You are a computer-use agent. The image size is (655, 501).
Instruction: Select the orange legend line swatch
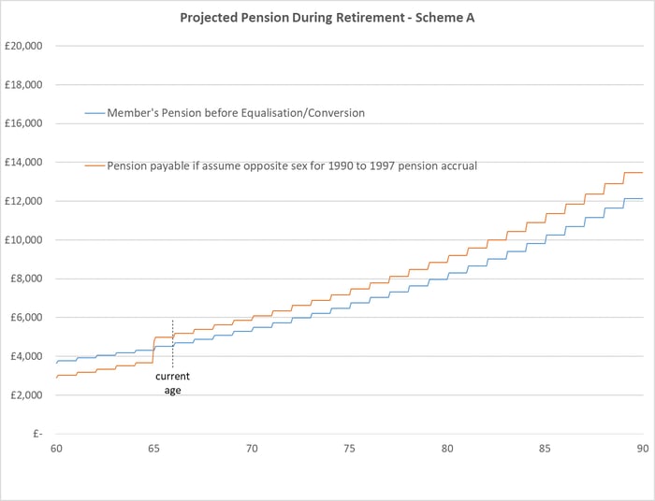coord(94,166)
